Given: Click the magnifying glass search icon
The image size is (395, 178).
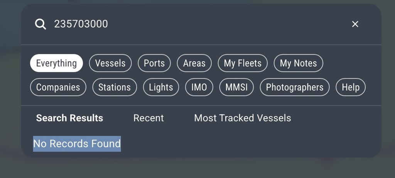Looking at the screenshot, I should 40,24.
